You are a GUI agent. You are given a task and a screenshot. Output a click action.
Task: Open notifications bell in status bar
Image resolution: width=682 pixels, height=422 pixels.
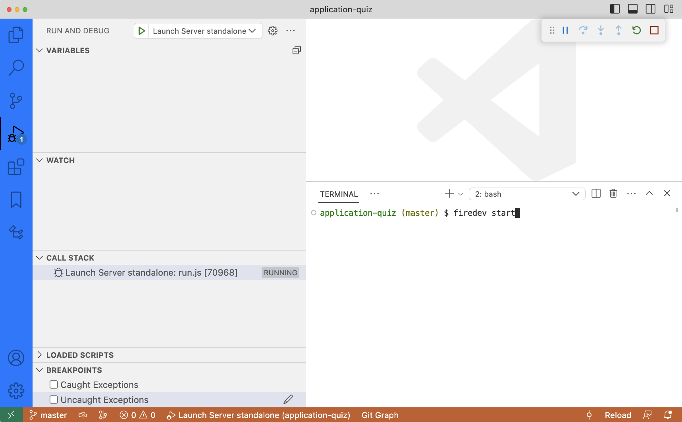668,415
